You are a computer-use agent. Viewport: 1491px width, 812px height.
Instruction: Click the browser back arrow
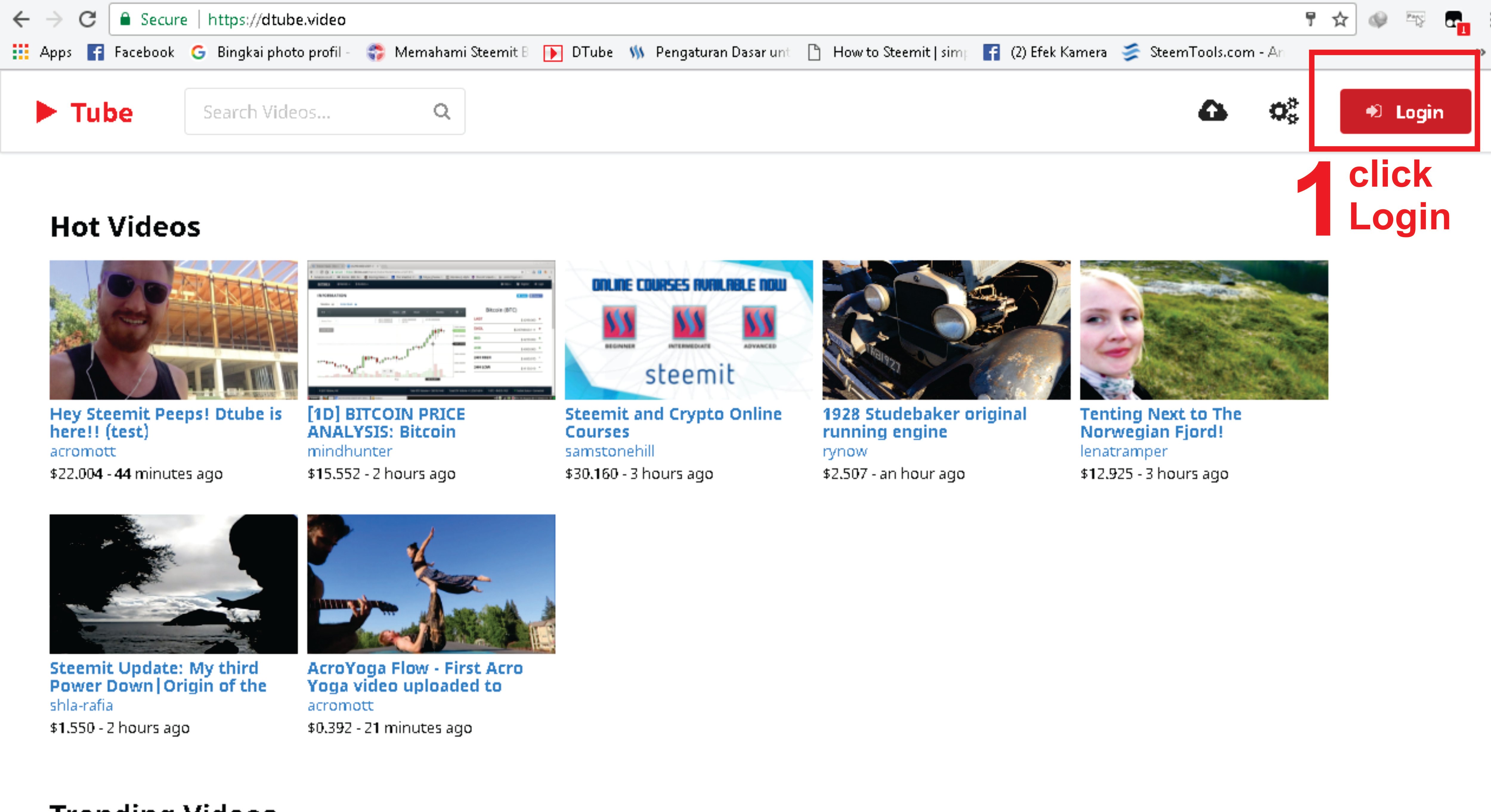[21, 19]
